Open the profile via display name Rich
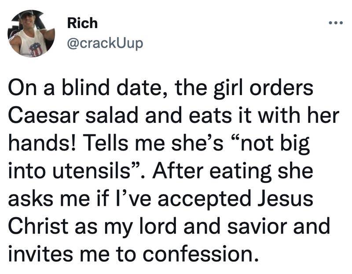The width and height of the screenshot is (352, 274). (82, 23)
